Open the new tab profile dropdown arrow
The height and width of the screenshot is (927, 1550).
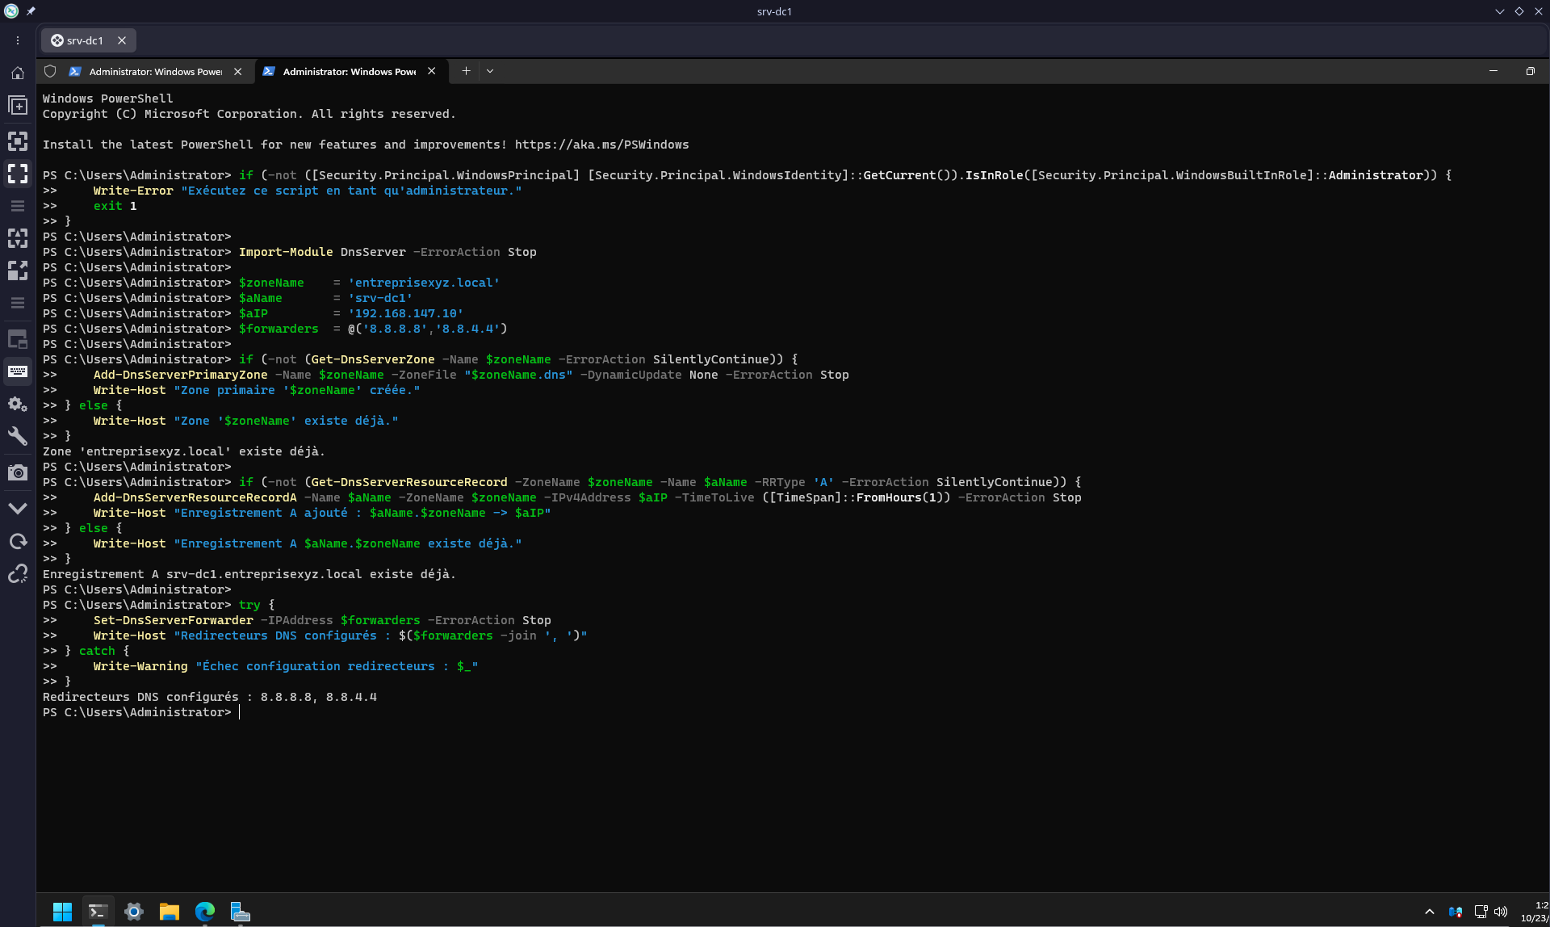[490, 71]
